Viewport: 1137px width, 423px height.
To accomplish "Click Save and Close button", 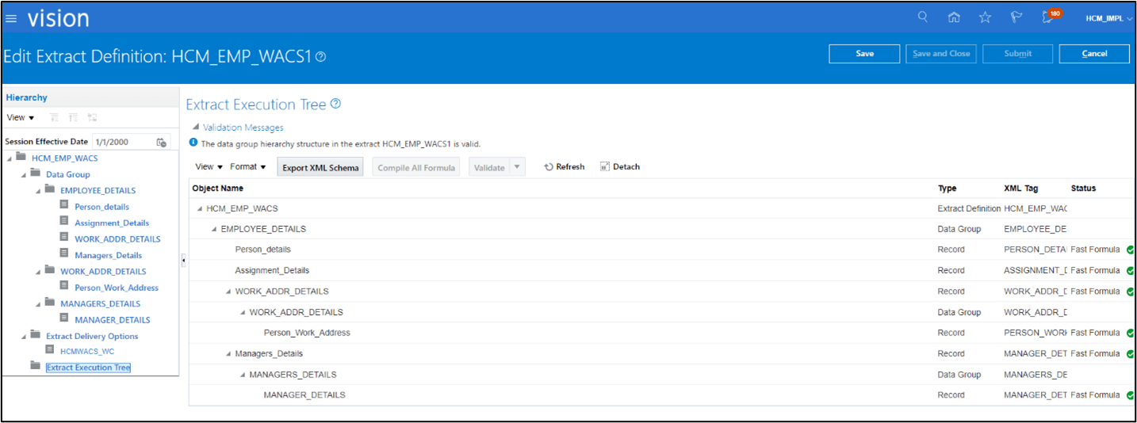I will (941, 54).
